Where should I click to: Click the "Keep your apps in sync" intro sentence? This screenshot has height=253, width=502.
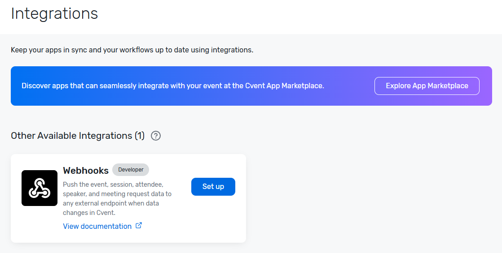click(x=132, y=50)
